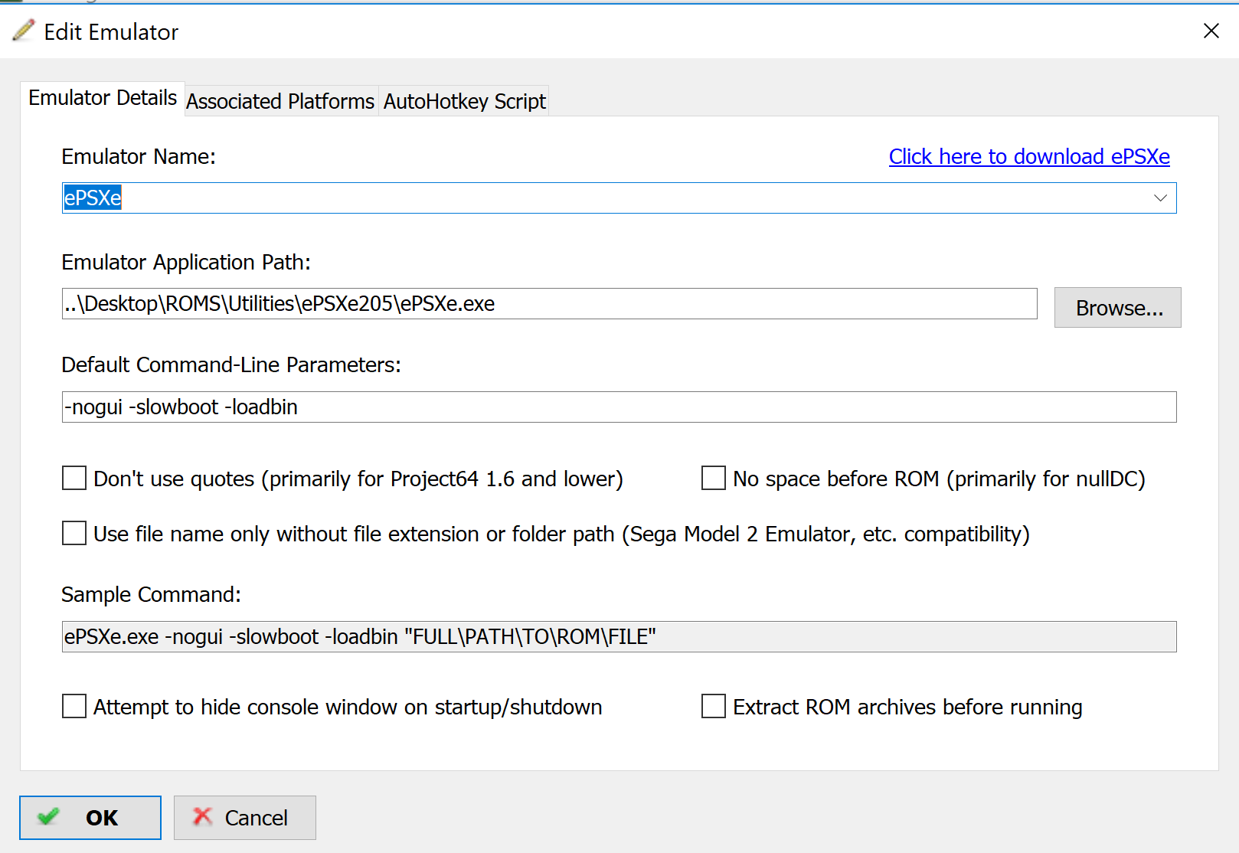Image resolution: width=1239 pixels, height=853 pixels.
Task: Click the Cancel button
Action: click(245, 818)
